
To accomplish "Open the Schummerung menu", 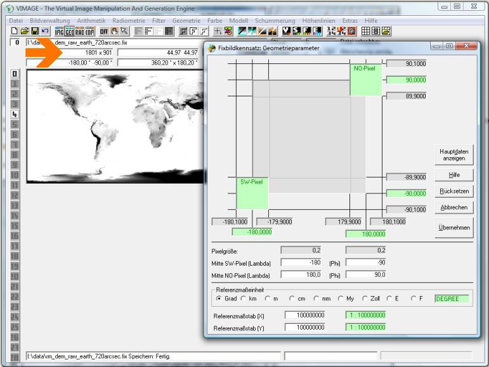I will point(275,20).
